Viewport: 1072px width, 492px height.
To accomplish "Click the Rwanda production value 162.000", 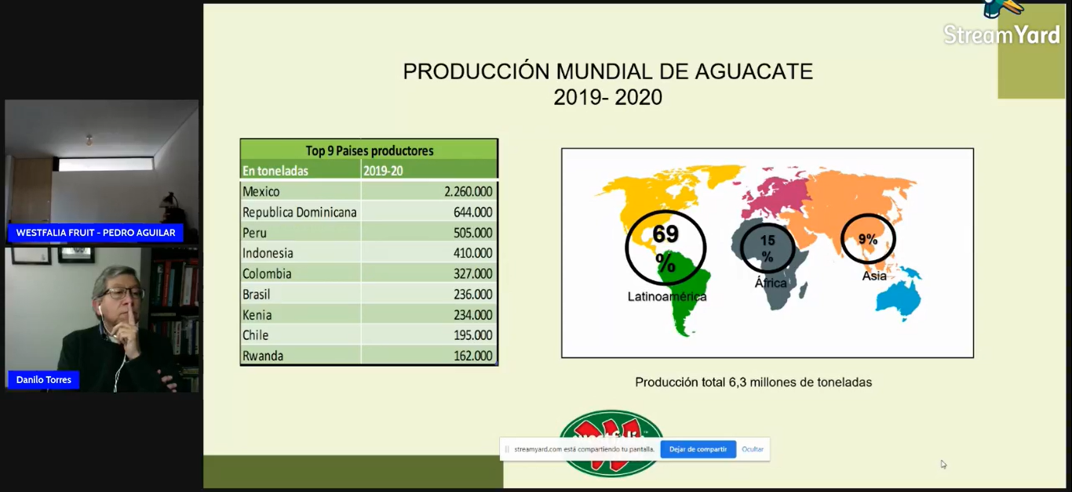I will (472, 356).
